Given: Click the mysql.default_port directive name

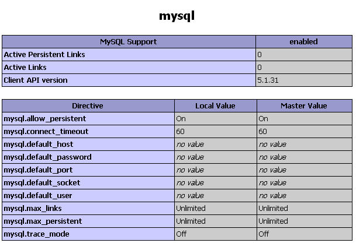Looking at the screenshot, I should tap(39, 170).
